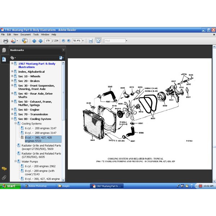The height and width of the screenshot is (216, 216).
Task: Click the collaborate/review toolbar icon
Action: click(24, 41)
